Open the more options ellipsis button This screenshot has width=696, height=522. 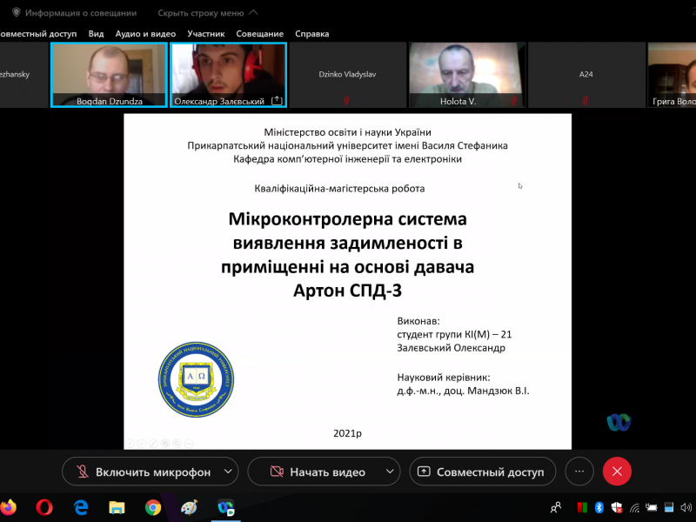(579, 472)
